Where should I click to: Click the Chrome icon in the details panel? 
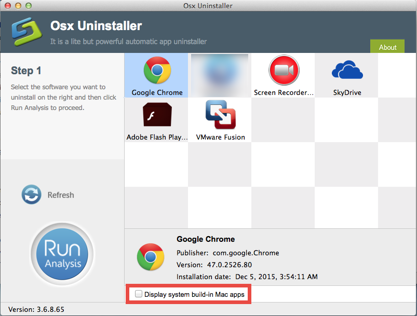150,256
